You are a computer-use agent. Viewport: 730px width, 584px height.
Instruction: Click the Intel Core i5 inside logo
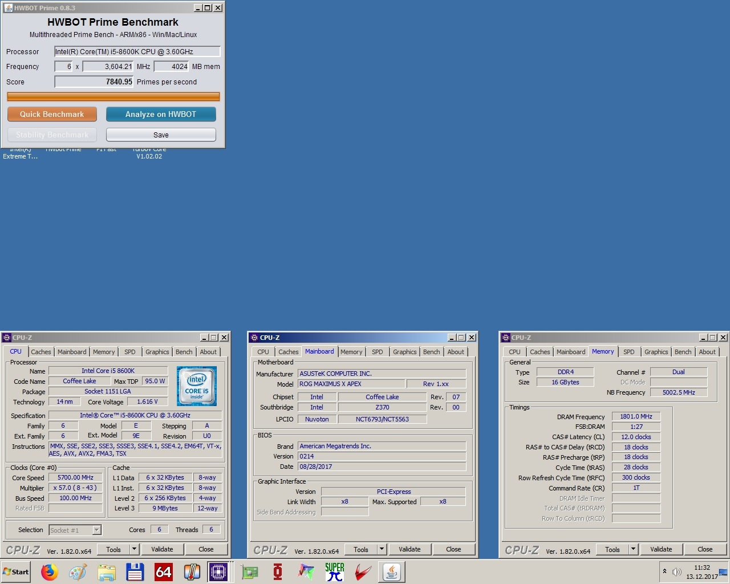tap(197, 386)
